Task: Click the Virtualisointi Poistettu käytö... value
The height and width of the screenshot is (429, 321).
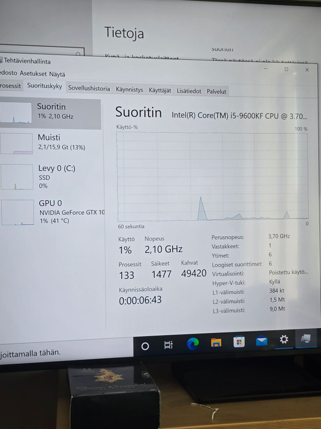Action: (x=288, y=273)
